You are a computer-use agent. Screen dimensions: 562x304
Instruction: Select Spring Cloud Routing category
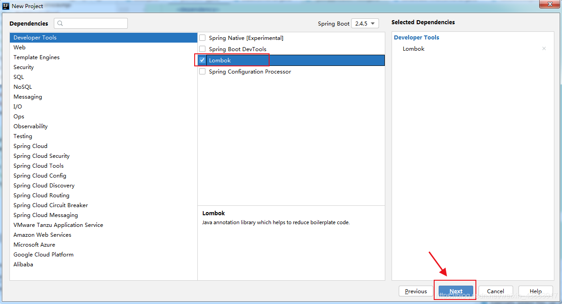click(x=103, y=195)
